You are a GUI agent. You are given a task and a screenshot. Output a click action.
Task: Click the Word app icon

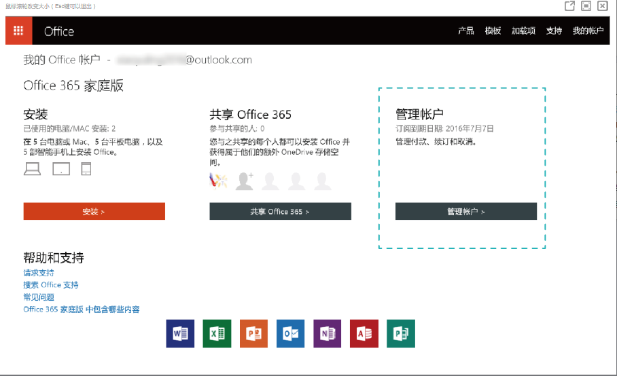pyautogui.click(x=180, y=333)
